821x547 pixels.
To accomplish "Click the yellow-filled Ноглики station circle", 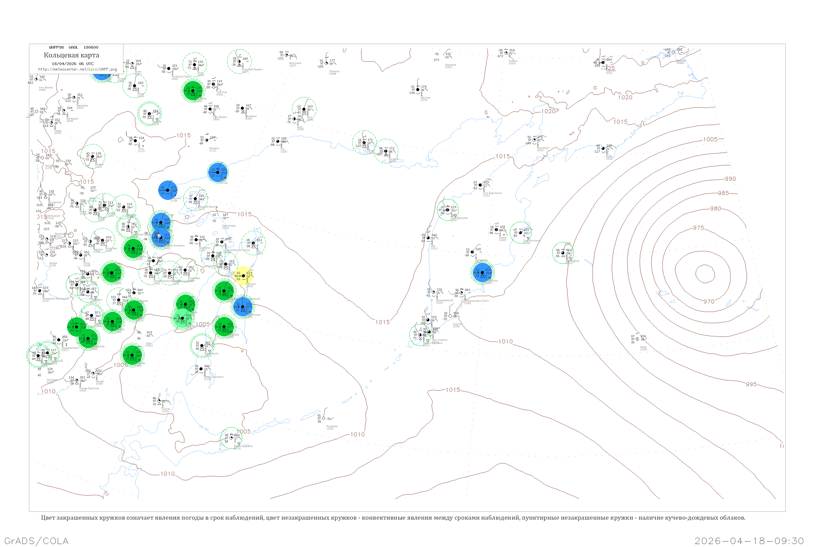I will point(243,276).
